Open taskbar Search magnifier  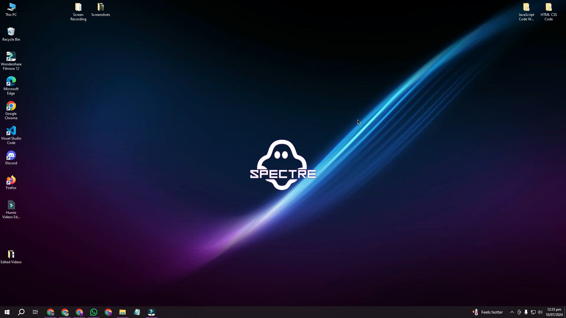(21, 312)
